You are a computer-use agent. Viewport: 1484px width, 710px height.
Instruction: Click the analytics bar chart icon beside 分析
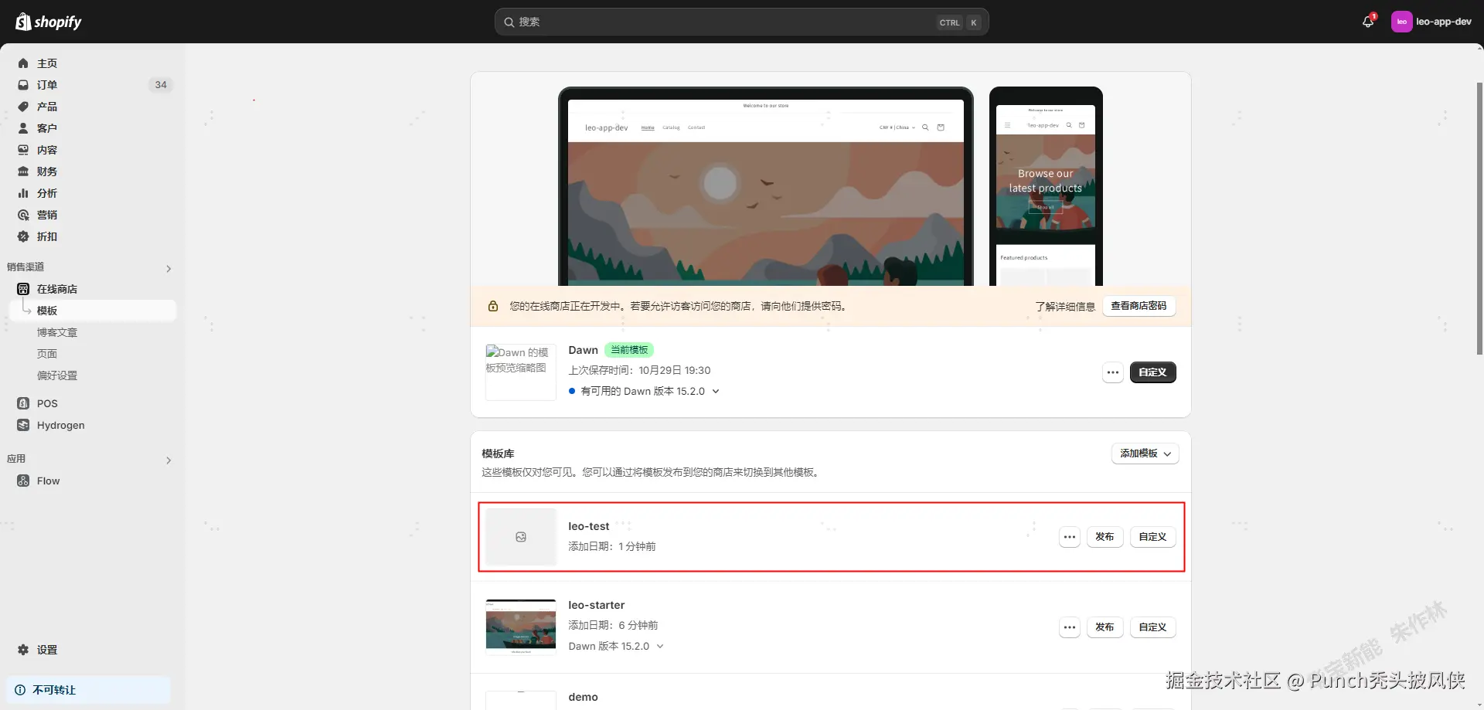23,193
